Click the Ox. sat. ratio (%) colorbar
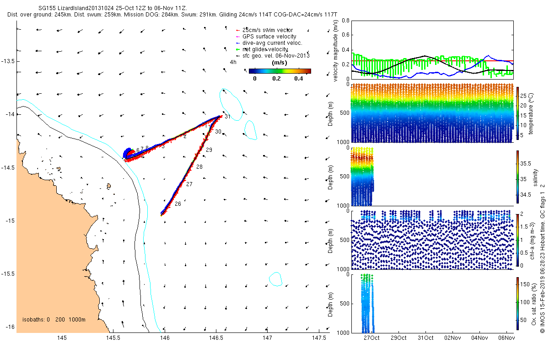Viewport: 549px width, 343px height. pyautogui.click(x=517, y=303)
